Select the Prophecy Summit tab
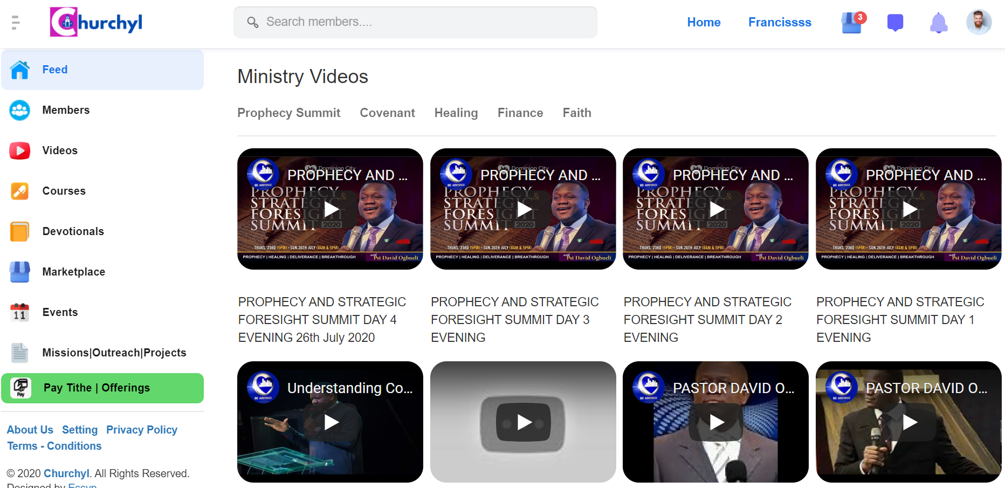Viewport: 1005px width, 488px height. coord(288,113)
